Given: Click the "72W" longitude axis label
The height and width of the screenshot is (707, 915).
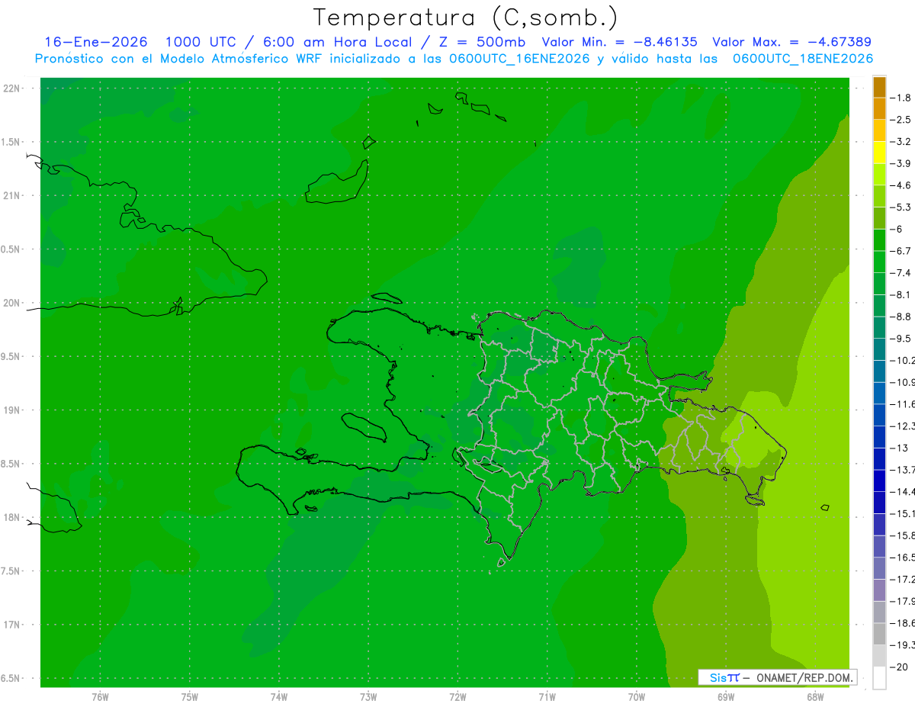Looking at the screenshot, I should (457, 696).
